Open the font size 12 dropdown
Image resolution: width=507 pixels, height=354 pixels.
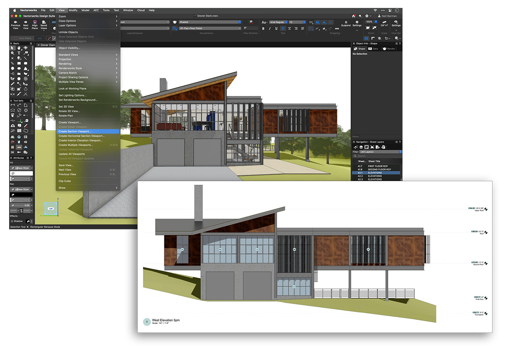pyautogui.click(x=297, y=22)
